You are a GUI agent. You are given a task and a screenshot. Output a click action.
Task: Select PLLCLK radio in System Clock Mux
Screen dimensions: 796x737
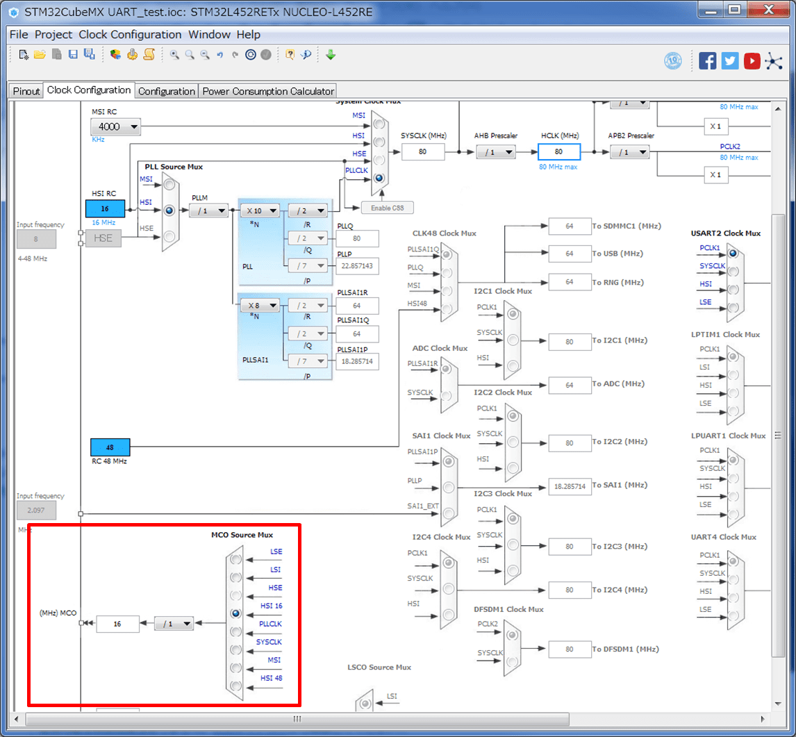(379, 177)
